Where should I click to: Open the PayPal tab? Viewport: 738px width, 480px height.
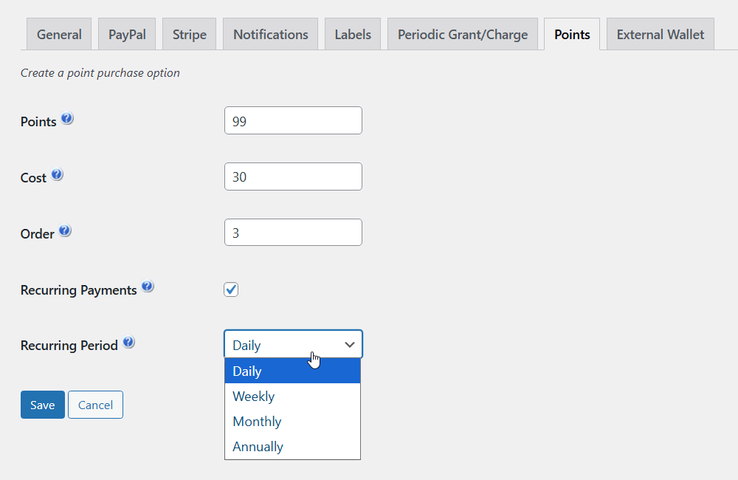[127, 35]
